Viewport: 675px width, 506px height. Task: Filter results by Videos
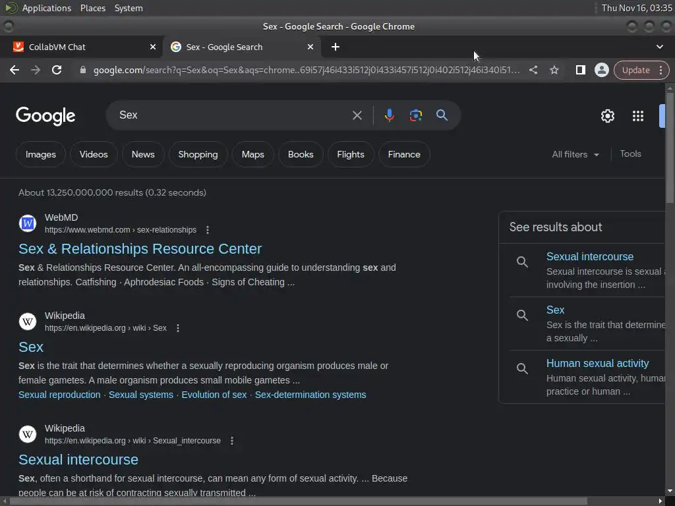[x=94, y=154]
